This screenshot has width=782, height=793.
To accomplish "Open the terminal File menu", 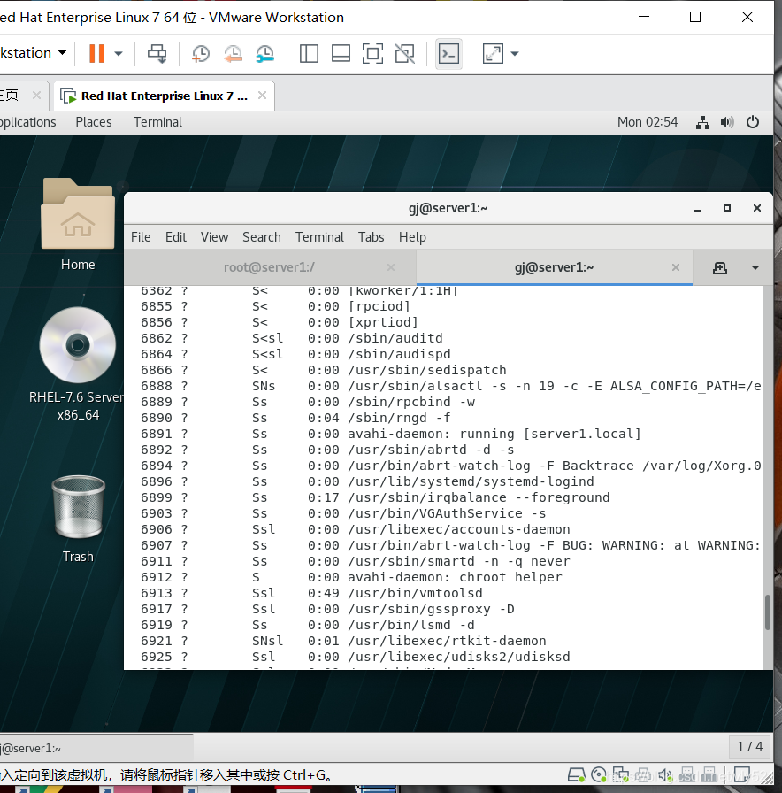I will click(141, 237).
